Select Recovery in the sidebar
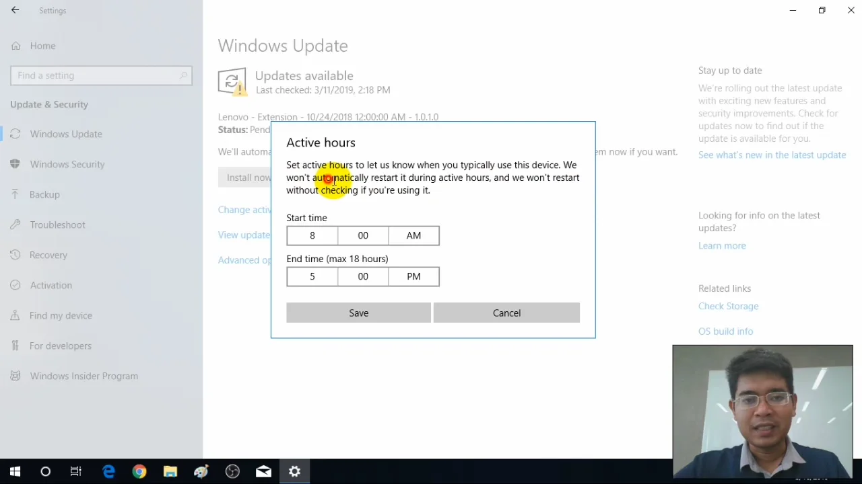This screenshot has height=484, width=862. pos(48,255)
